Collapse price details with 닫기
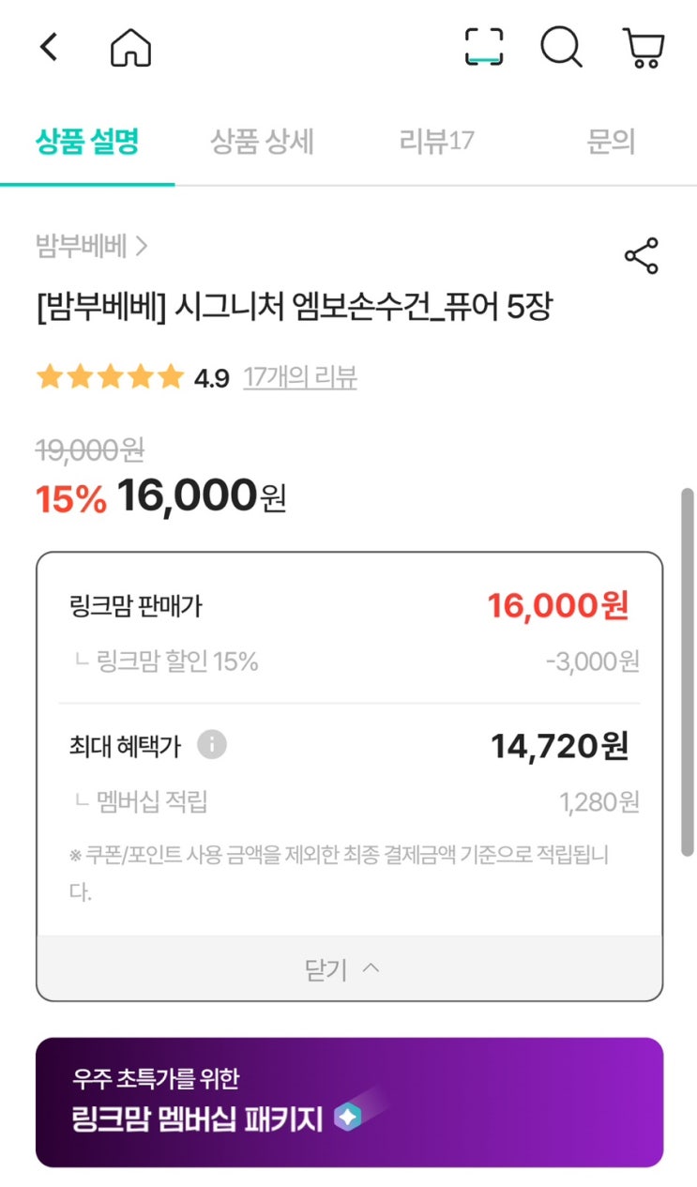 click(349, 968)
